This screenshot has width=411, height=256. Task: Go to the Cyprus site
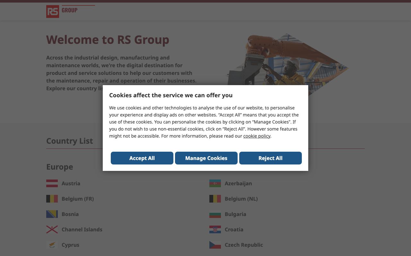click(x=70, y=245)
